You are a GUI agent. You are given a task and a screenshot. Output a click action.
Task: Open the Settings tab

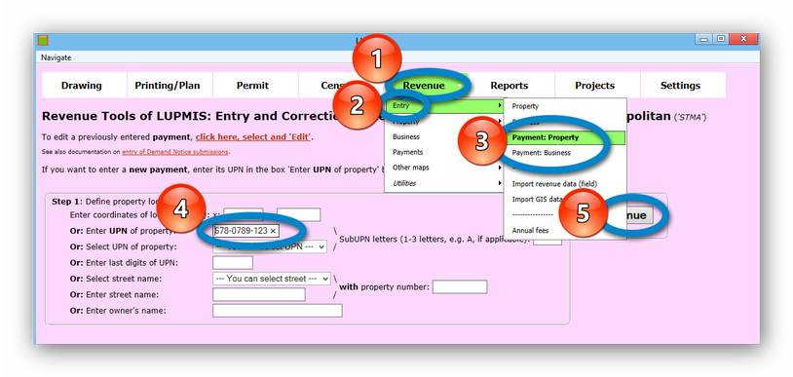click(x=680, y=86)
